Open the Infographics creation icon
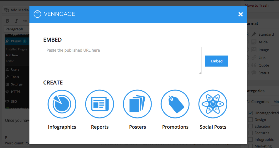 click(62, 104)
